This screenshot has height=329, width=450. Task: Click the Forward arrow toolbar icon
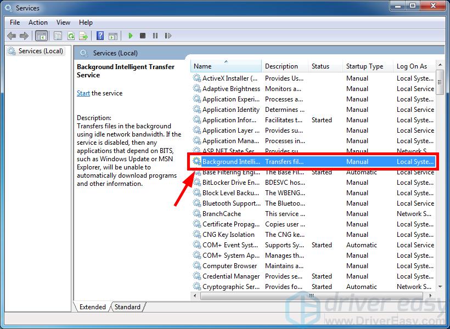[x=24, y=36]
